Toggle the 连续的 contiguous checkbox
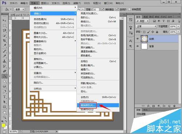The image size is (182, 134). point(117,9)
